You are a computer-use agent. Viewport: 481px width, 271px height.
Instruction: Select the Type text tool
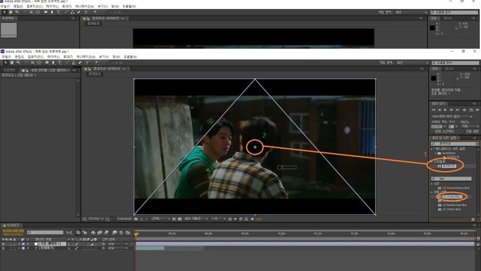point(60,63)
